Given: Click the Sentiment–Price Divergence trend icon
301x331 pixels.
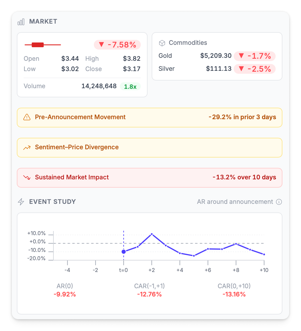Looking at the screenshot, I should (27, 148).
